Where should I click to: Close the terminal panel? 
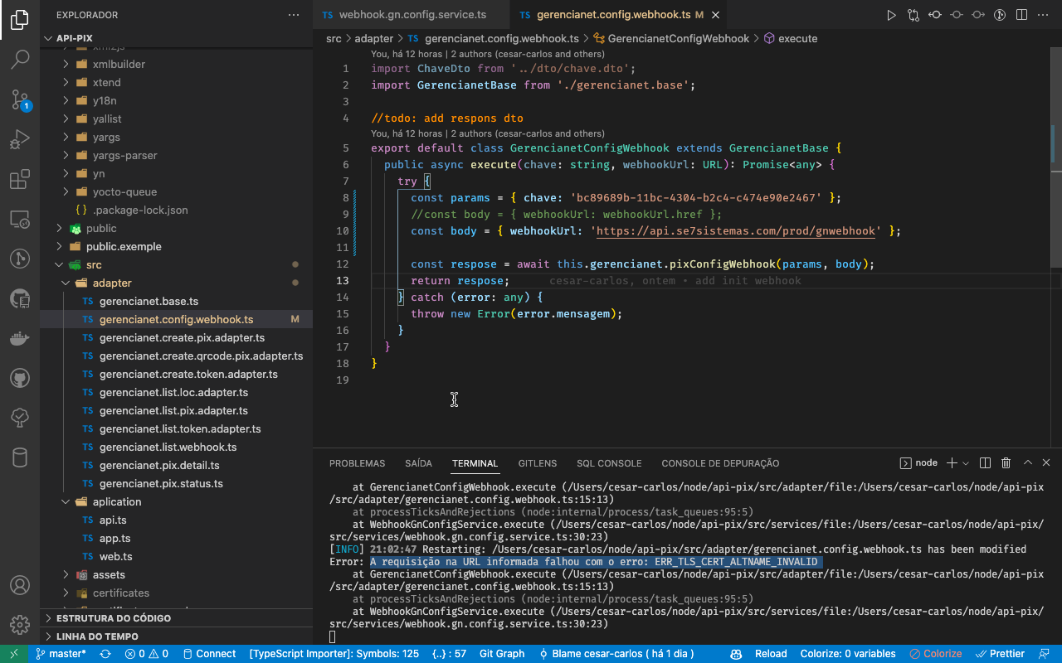pyautogui.click(x=1046, y=463)
